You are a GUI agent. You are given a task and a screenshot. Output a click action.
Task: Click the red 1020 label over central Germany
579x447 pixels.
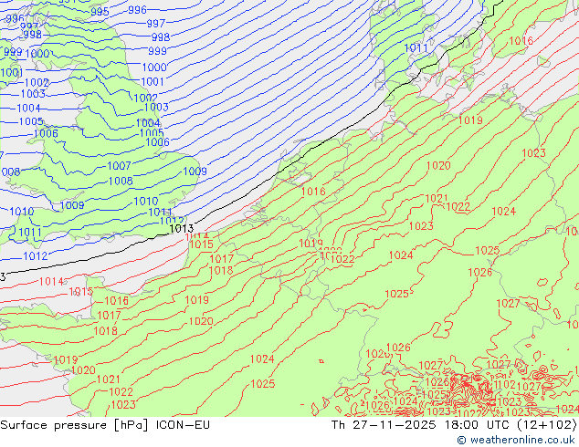438,166
